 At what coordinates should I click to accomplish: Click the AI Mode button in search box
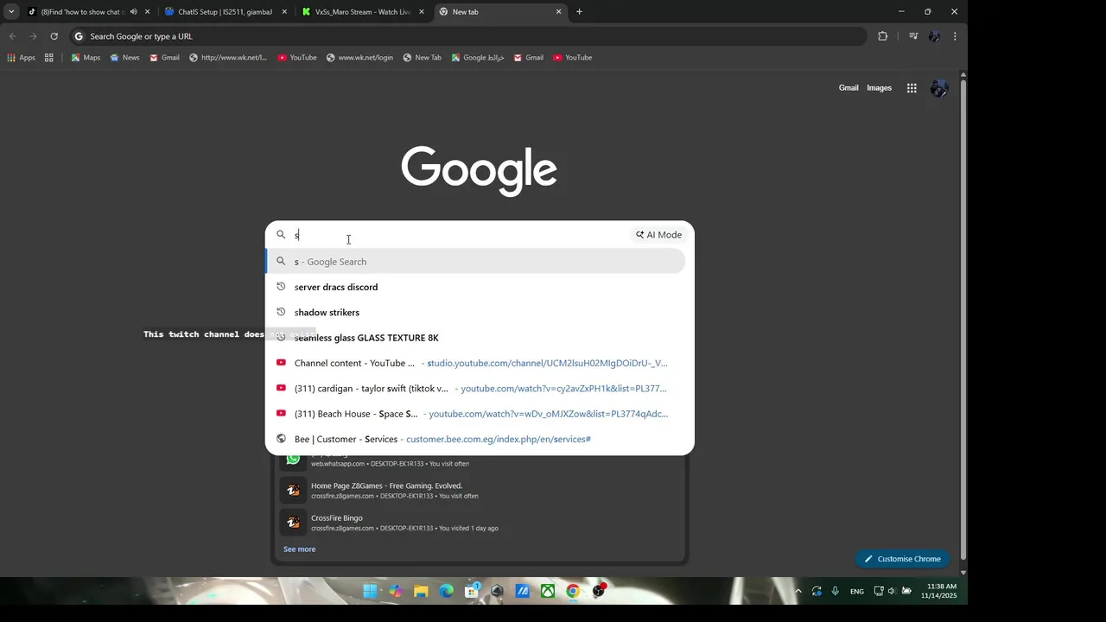(x=659, y=235)
